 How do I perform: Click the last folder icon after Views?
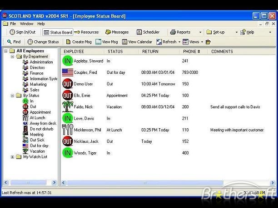[x=208, y=42]
